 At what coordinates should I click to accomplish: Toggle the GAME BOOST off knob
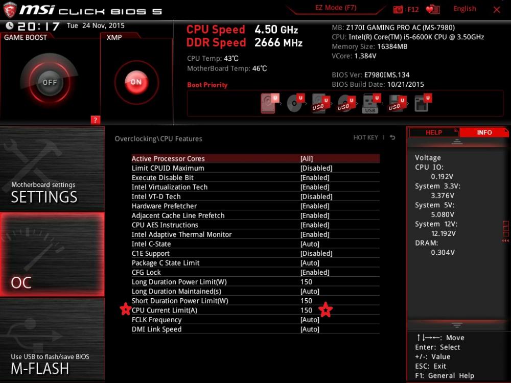(50, 82)
